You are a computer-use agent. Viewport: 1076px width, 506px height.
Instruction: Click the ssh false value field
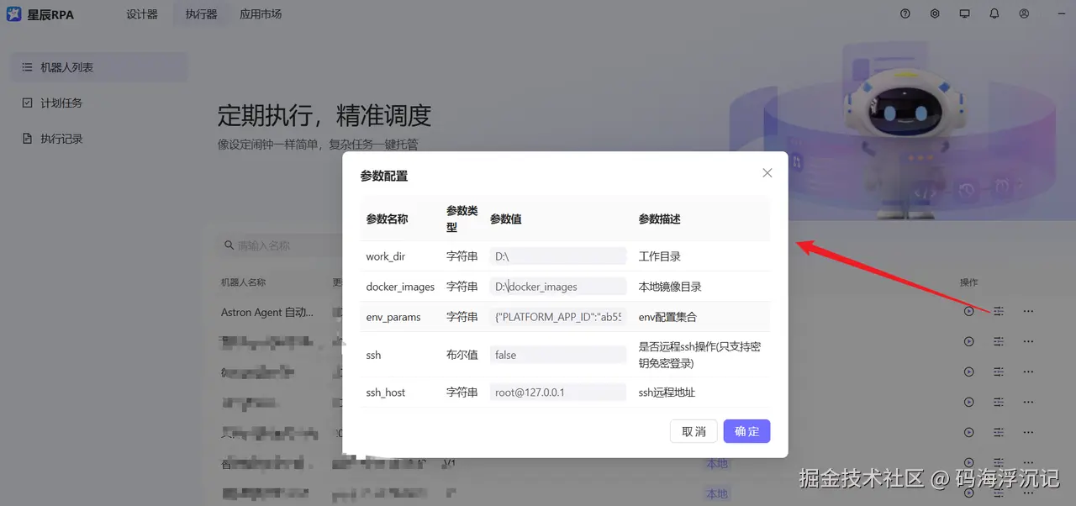(x=558, y=355)
